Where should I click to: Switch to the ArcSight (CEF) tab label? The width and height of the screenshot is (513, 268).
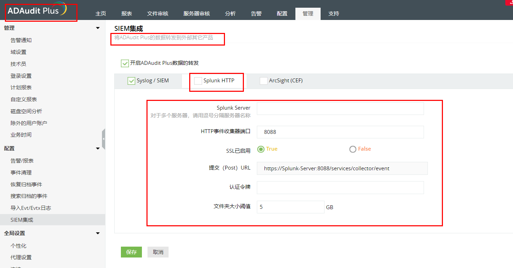[x=286, y=81]
